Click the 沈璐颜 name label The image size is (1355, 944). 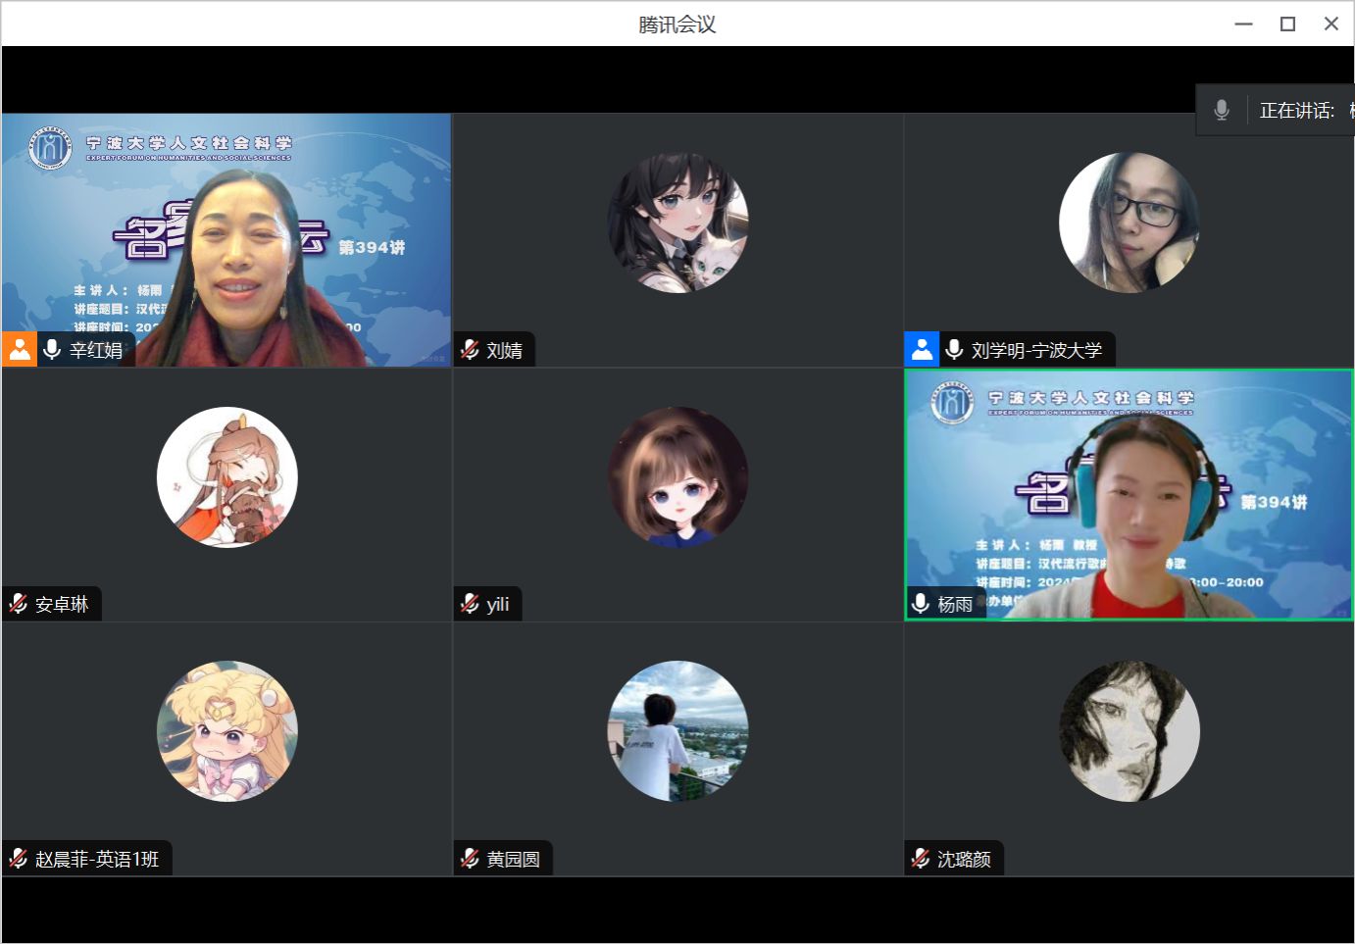(964, 859)
